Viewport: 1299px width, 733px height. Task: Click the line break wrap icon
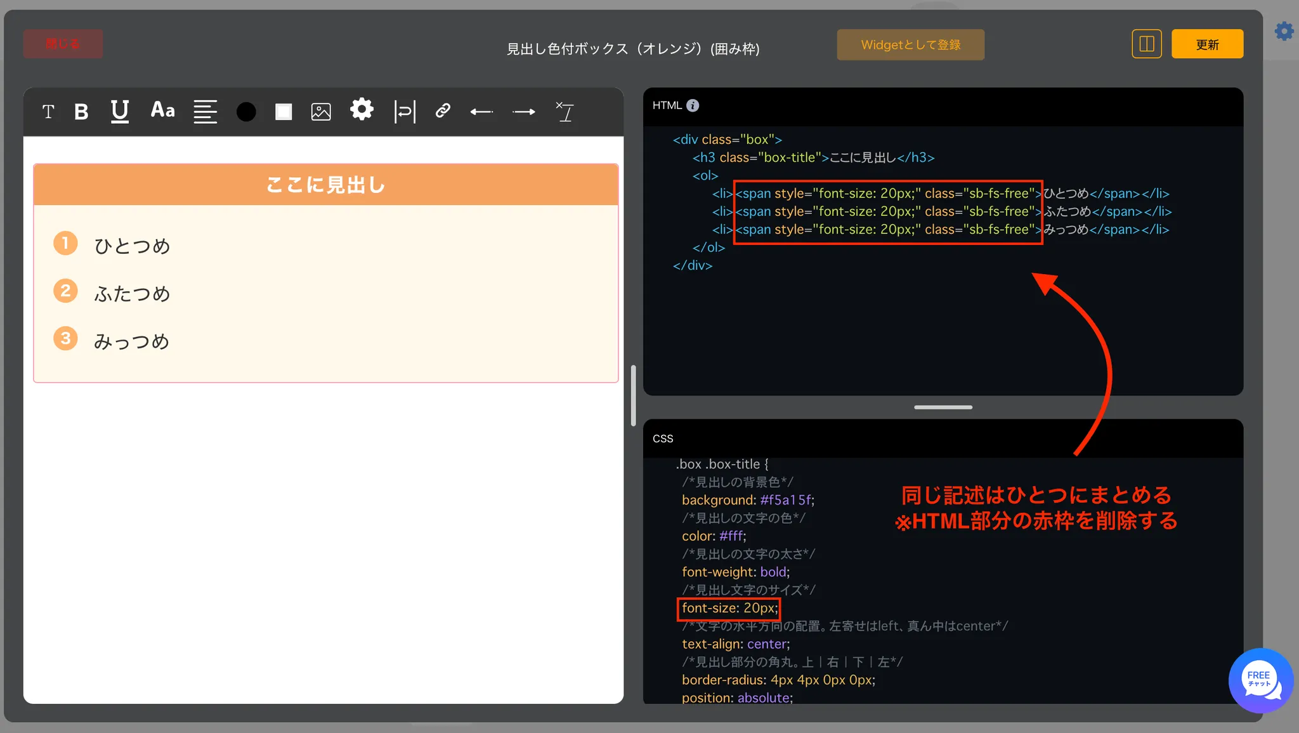click(405, 112)
